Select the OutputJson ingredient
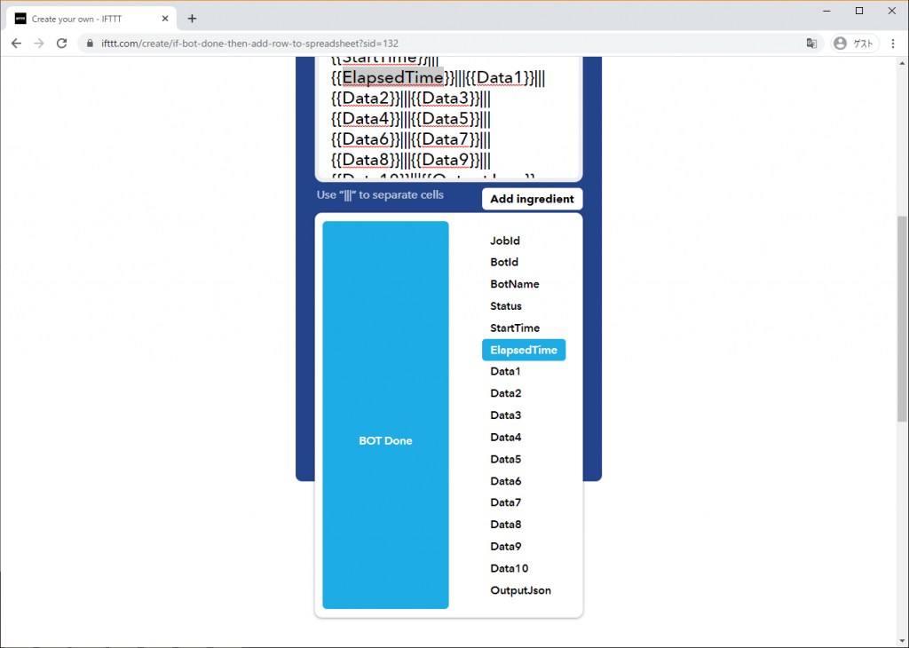The image size is (909, 648). pyautogui.click(x=520, y=590)
